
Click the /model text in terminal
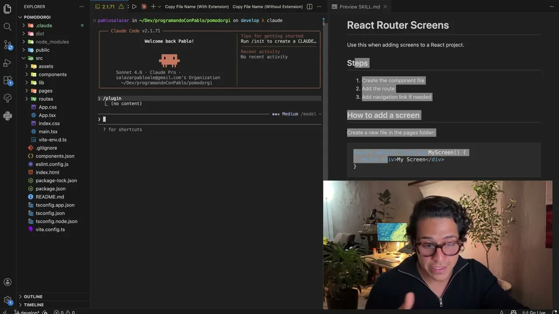coord(309,114)
